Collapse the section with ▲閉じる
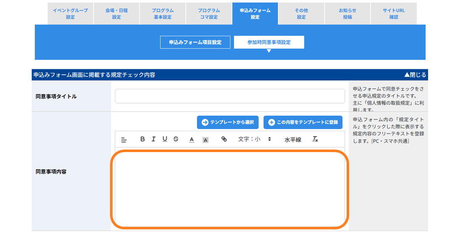The height and width of the screenshot is (240, 460). pyautogui.click(x=415, y=75)
